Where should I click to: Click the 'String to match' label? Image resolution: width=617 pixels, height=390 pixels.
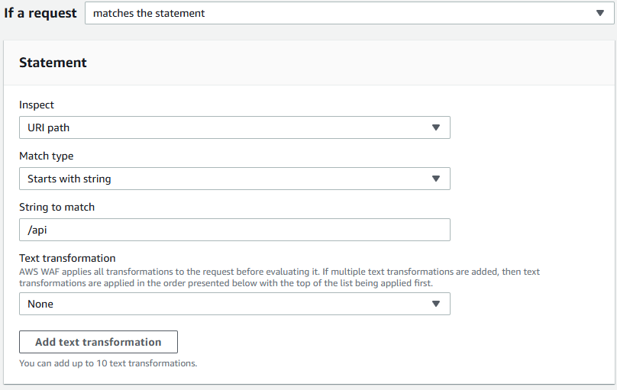coord(57,207)
